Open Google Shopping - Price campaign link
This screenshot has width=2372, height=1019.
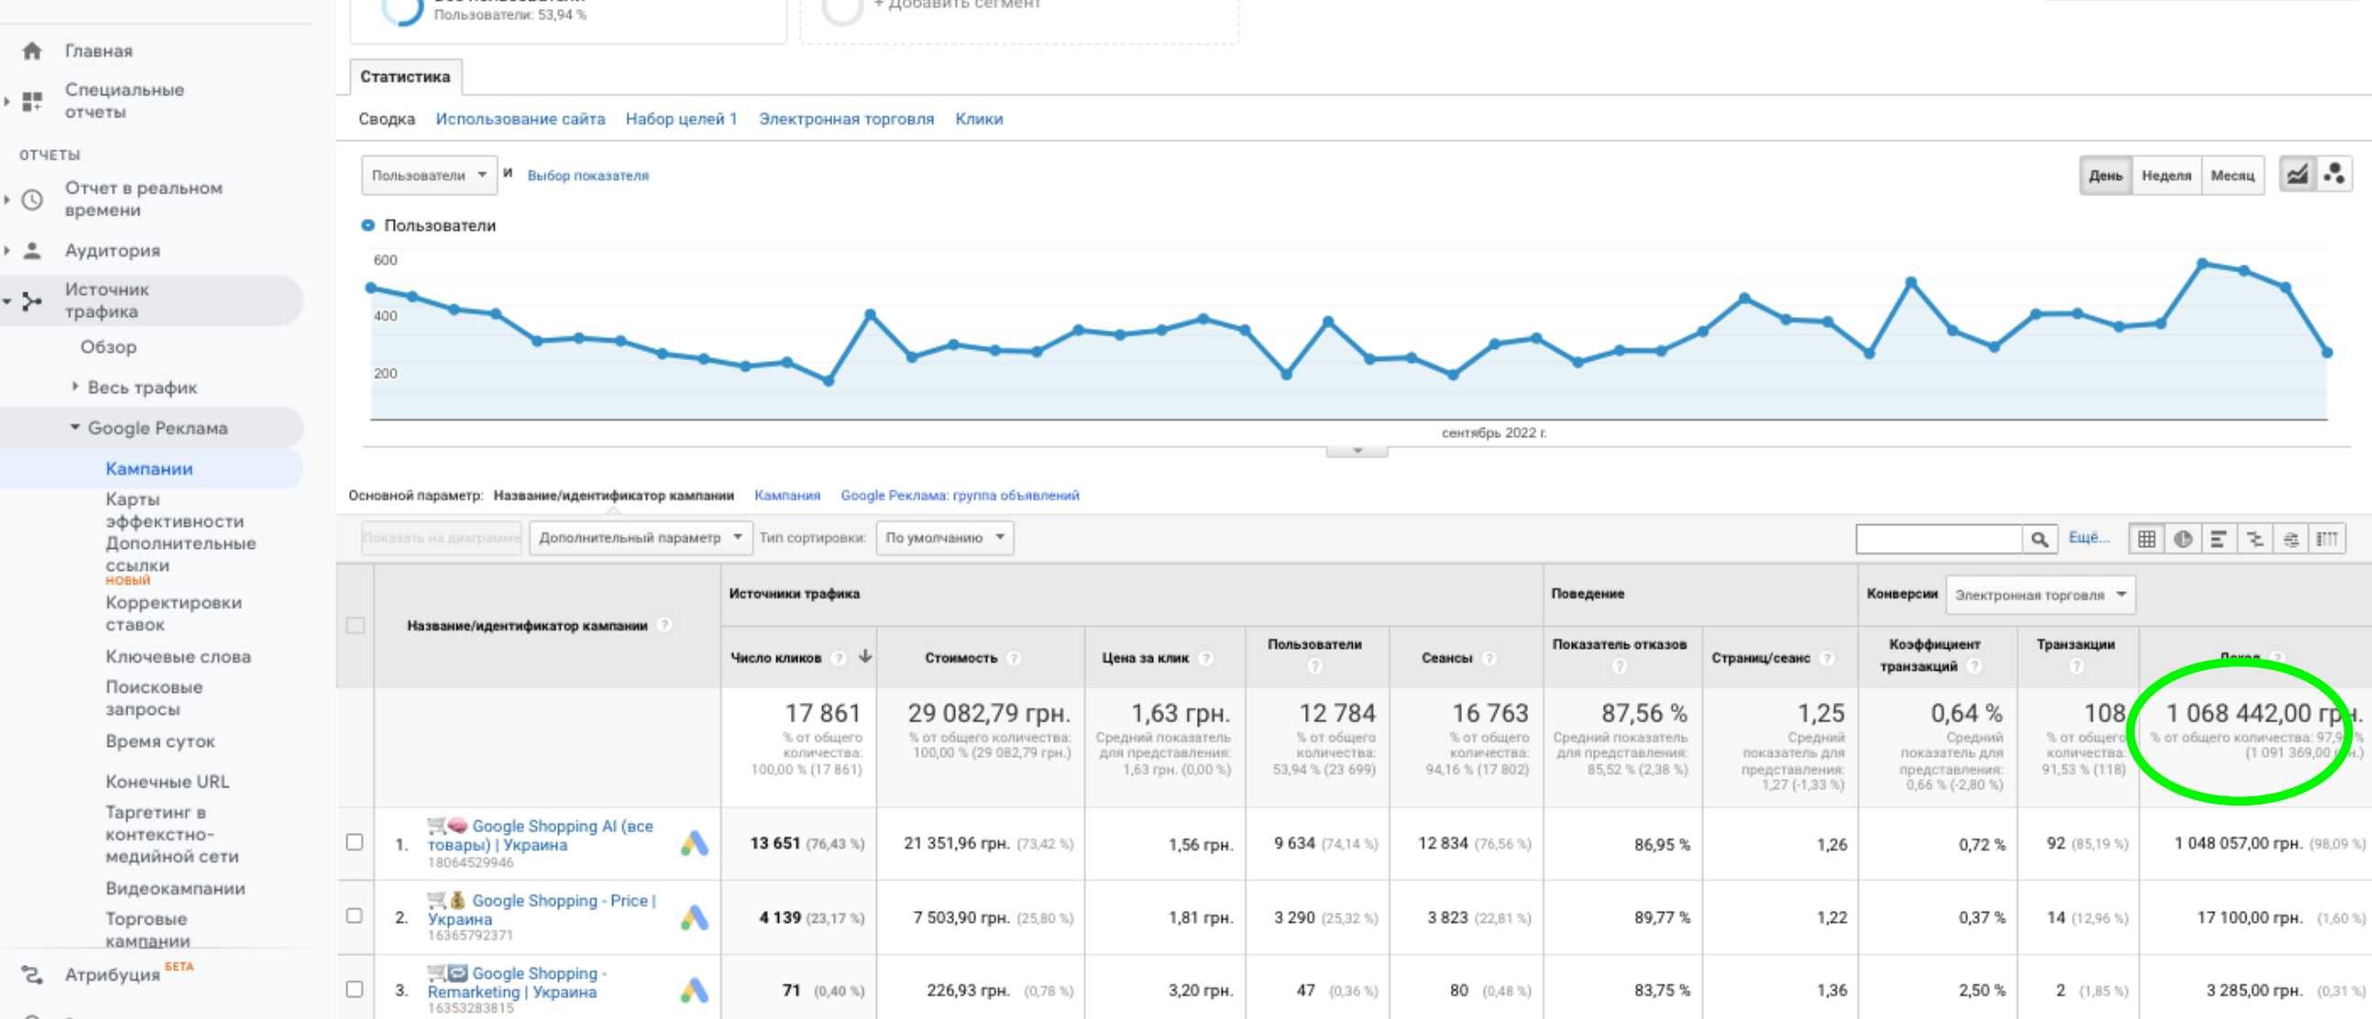pos(542,909)
